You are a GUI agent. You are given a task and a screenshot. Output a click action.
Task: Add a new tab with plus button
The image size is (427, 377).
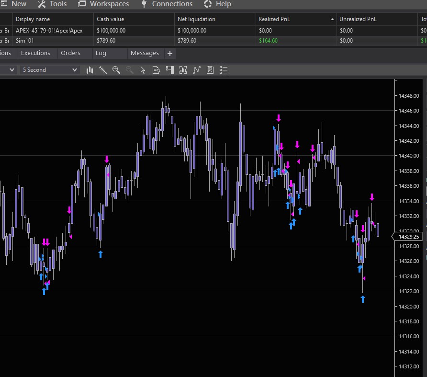tap(170, 54)
